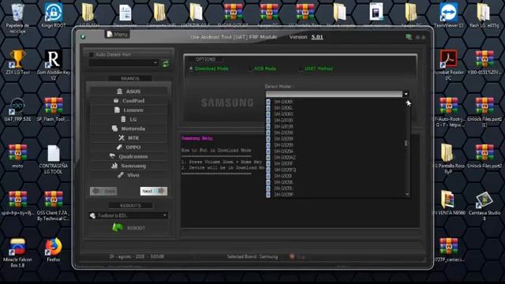Screen dimensions: 505x284
Task: Select the moto archive desktop icon
Action: click(17, 156)
